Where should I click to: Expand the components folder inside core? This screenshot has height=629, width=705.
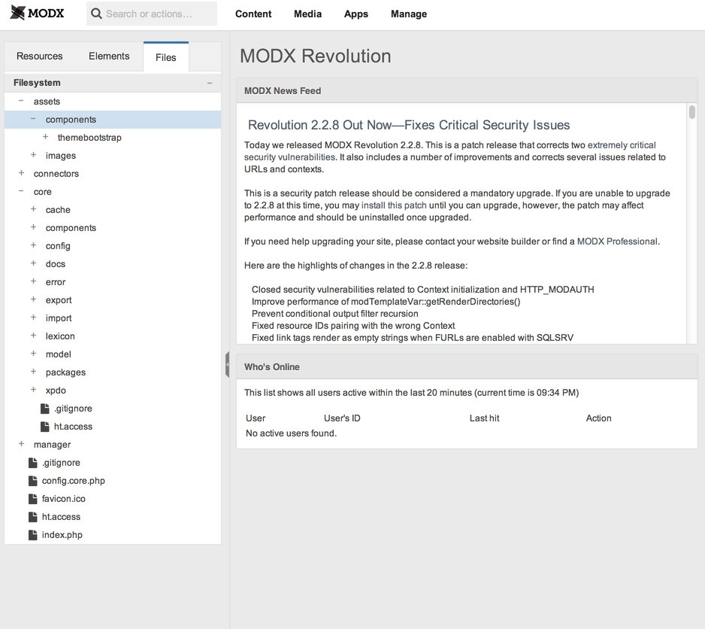33,227
